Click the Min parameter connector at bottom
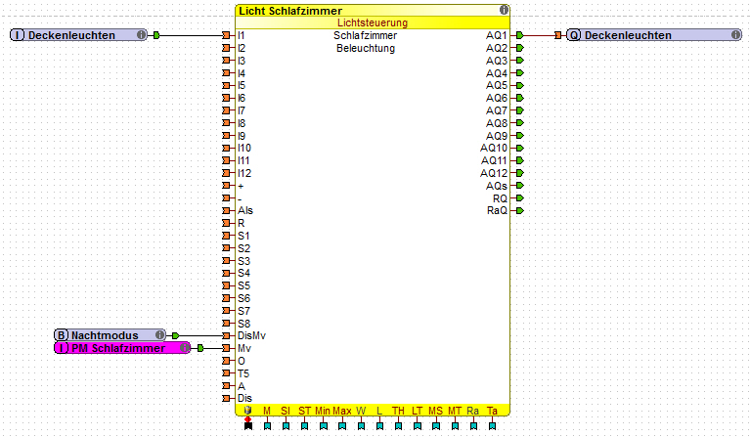This screenshot has height=437, width=750. coord(324,425)
